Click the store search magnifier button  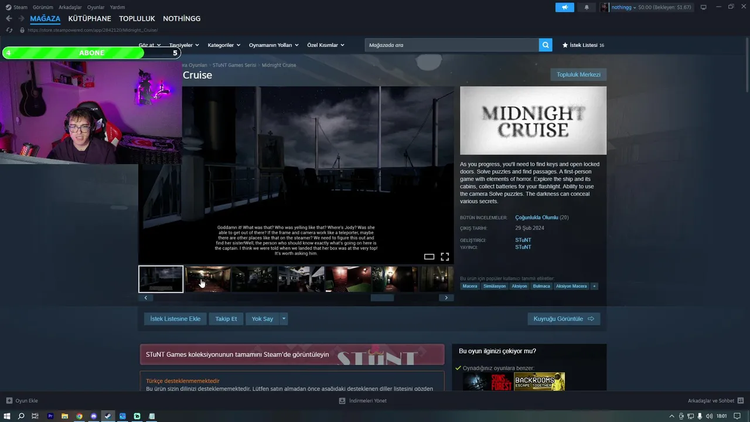pos(546,45)
